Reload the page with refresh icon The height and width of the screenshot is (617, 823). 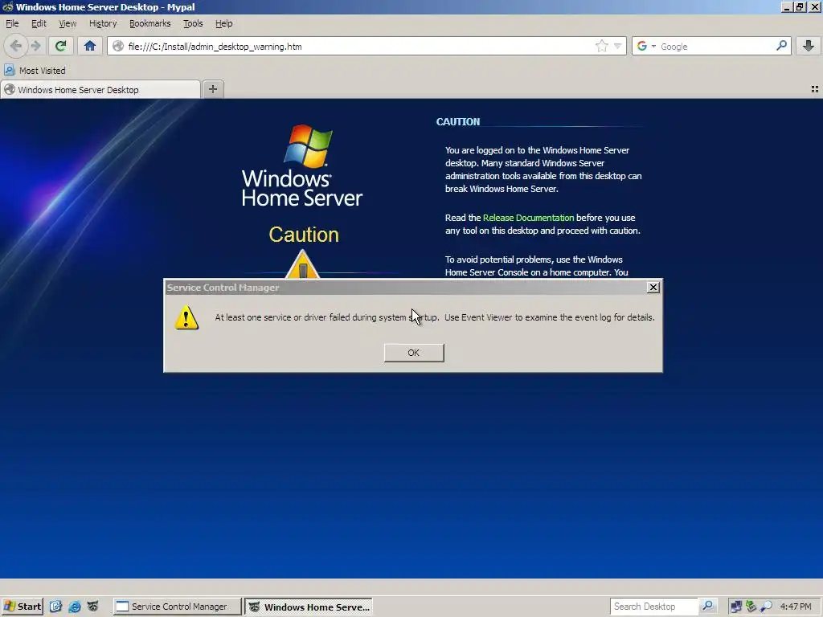click(61, 46)
